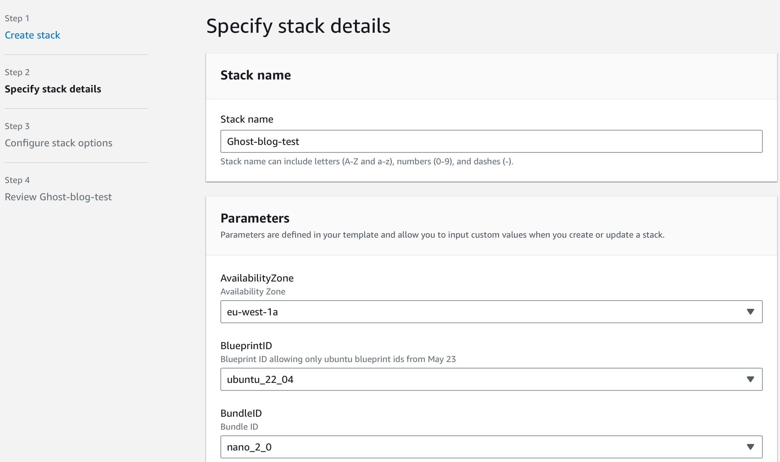This screenshot has height=462, width=780.
Task: Click the Create stack link
Action: pos(32,34)
